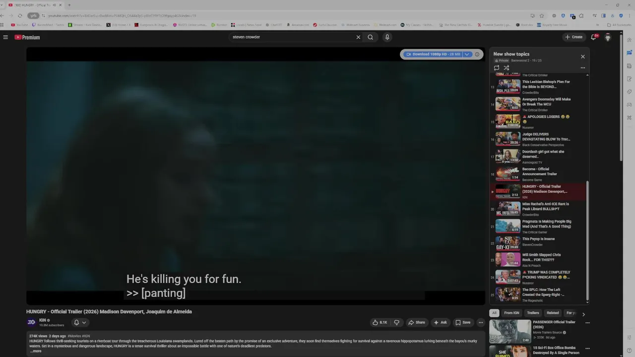Open options for PASSENGER Official Trailer
The image size is (635, 357).
(x=587, y=323)
